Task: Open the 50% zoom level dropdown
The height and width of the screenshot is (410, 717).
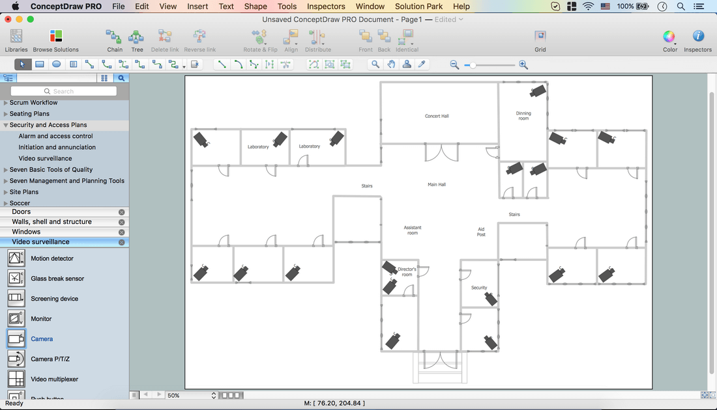Action: tap(214, 395)
